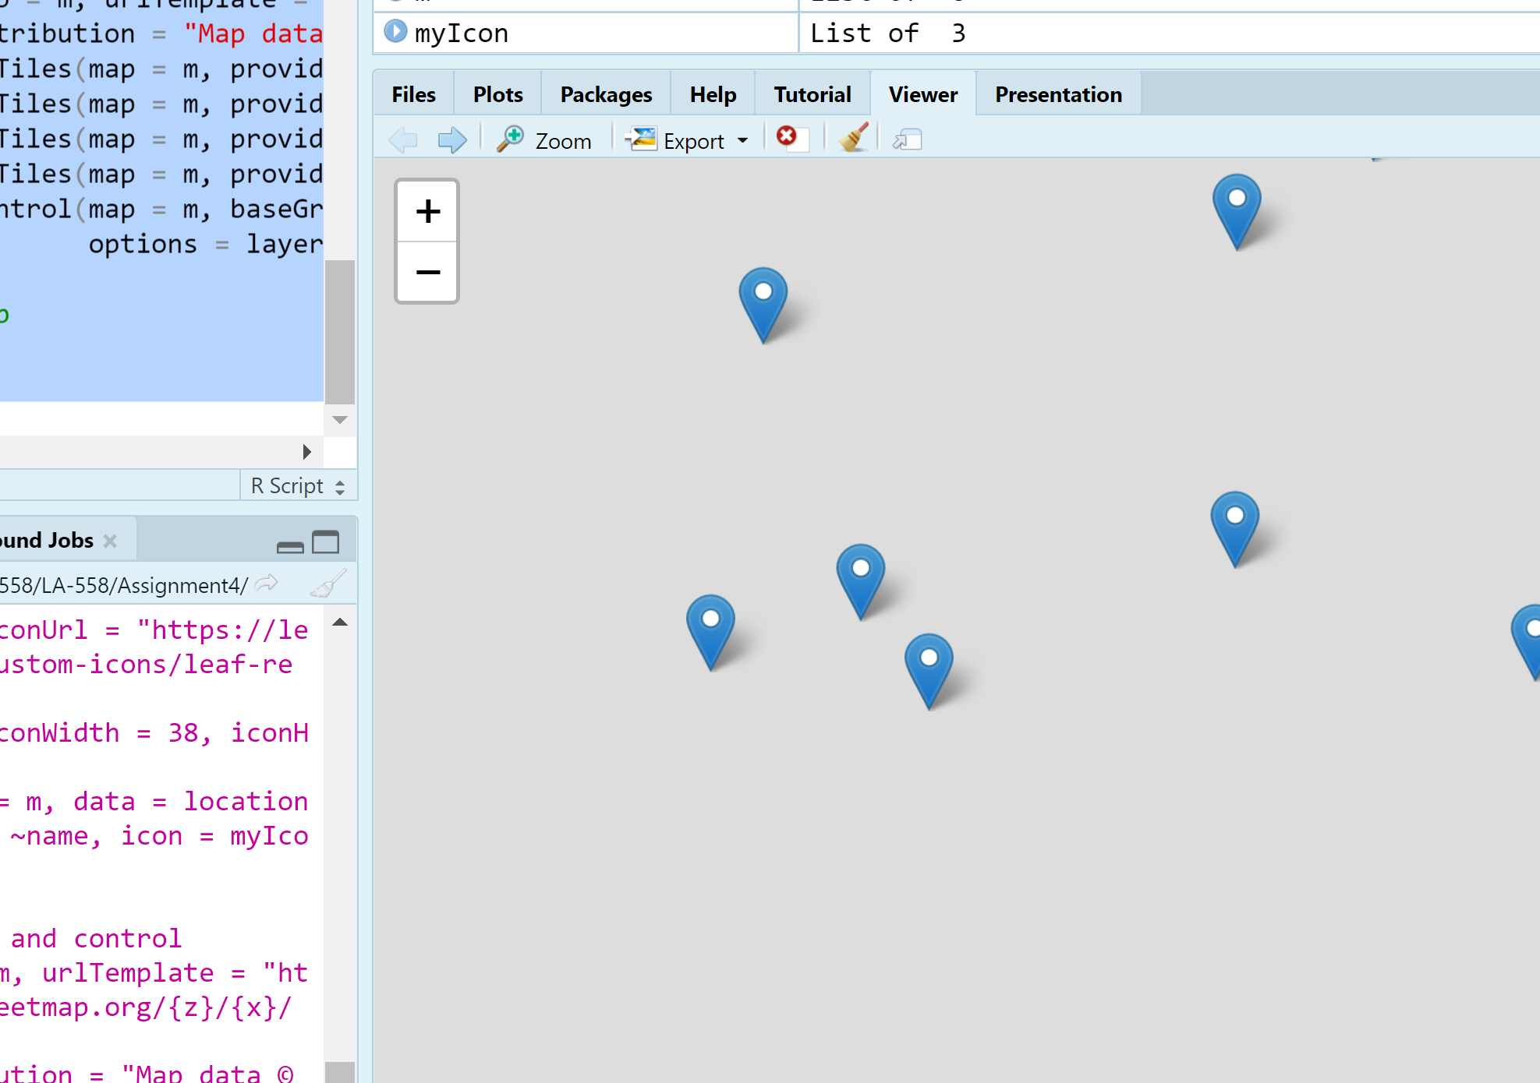
Task: Open the Files tab
Action: pos(413,94)
